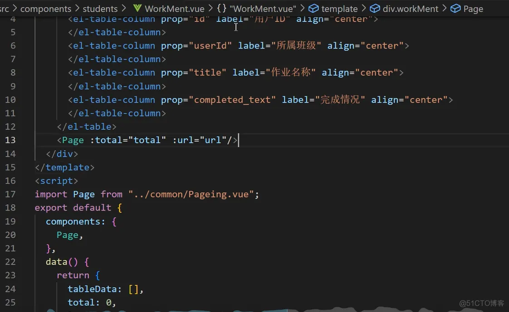Expand chevron after WorkMent.vue file breadcrumb

click(x=210, y=8)
